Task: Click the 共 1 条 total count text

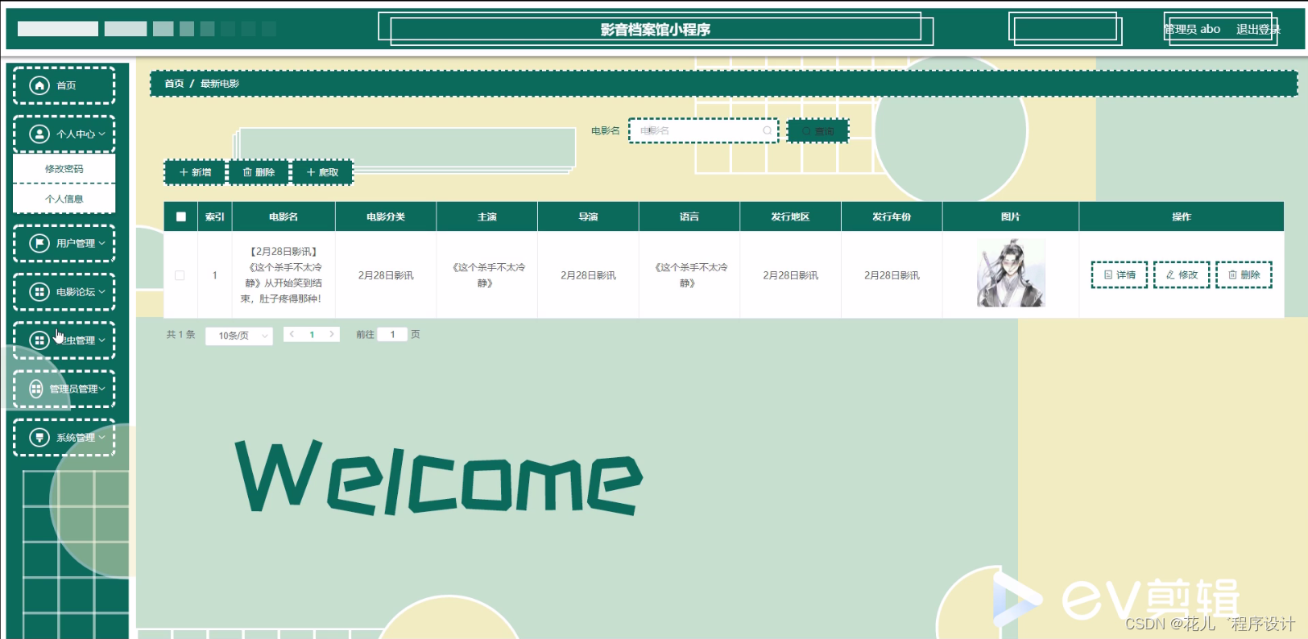Action: [x=181, y=334]
